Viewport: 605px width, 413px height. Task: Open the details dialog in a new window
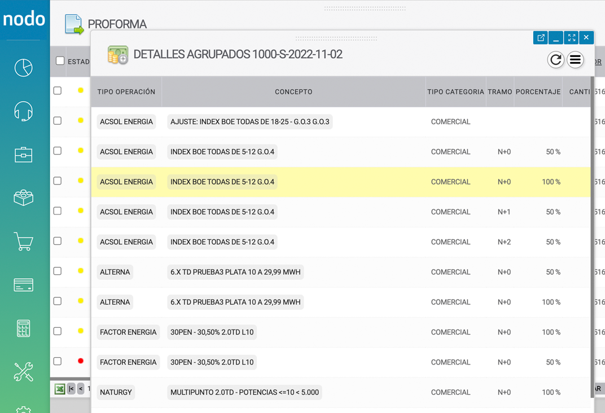click(541, 37)
